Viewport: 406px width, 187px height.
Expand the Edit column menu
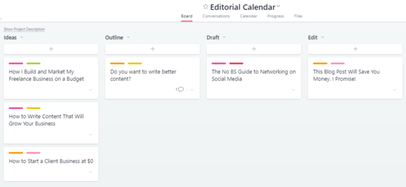coord(323,37)
